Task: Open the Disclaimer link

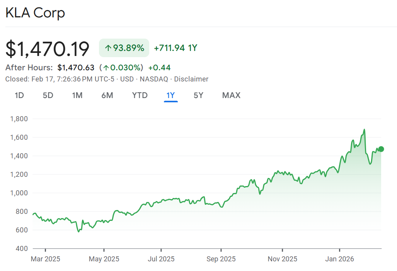Action: [x=191, y=79]
